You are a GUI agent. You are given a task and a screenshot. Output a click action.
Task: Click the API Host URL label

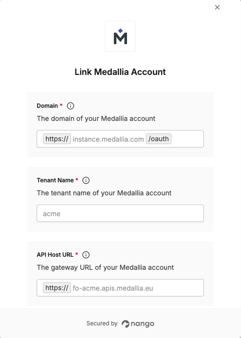coord(55,255)
